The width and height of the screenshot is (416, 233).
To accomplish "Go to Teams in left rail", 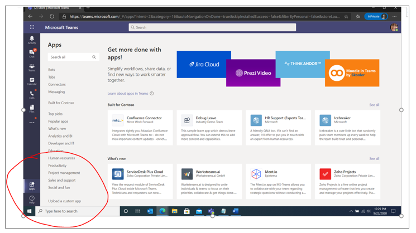I will click(32, 67).
